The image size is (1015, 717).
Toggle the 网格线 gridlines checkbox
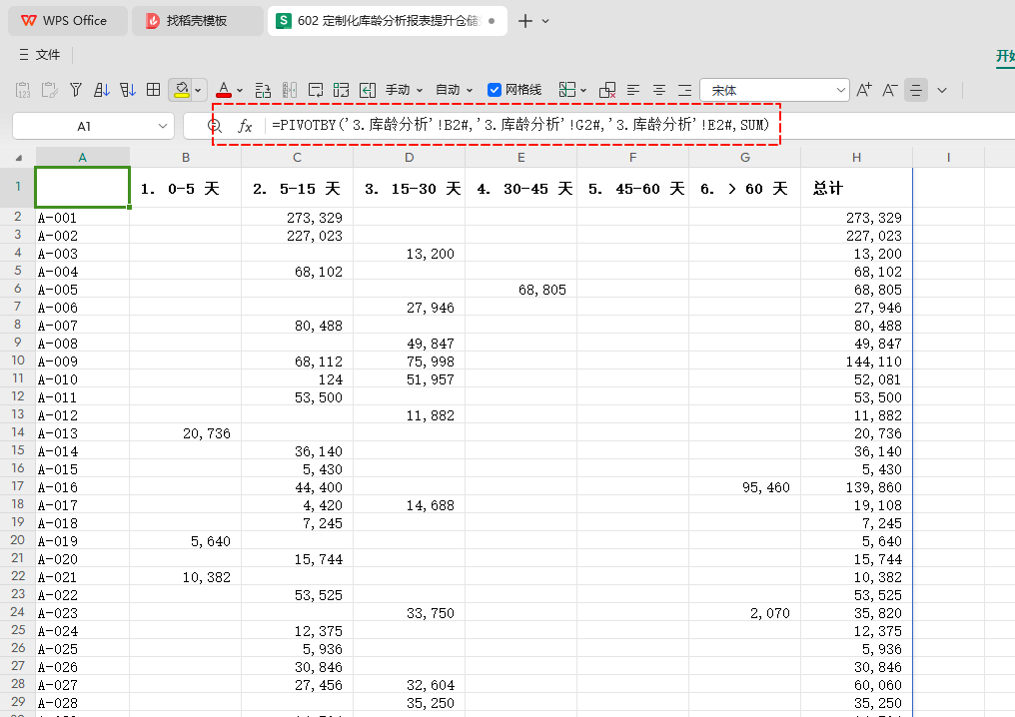494,90
